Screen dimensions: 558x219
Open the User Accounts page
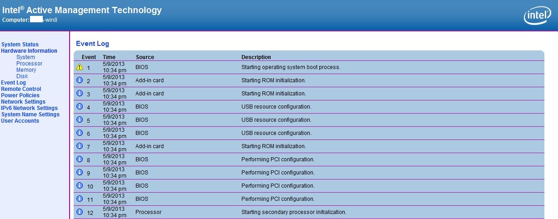(20, 121)
